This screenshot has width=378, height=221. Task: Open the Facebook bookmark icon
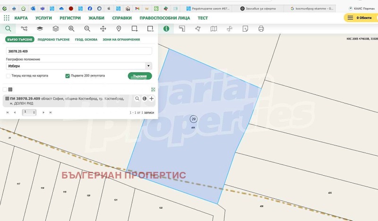click(x=90, y=8)
